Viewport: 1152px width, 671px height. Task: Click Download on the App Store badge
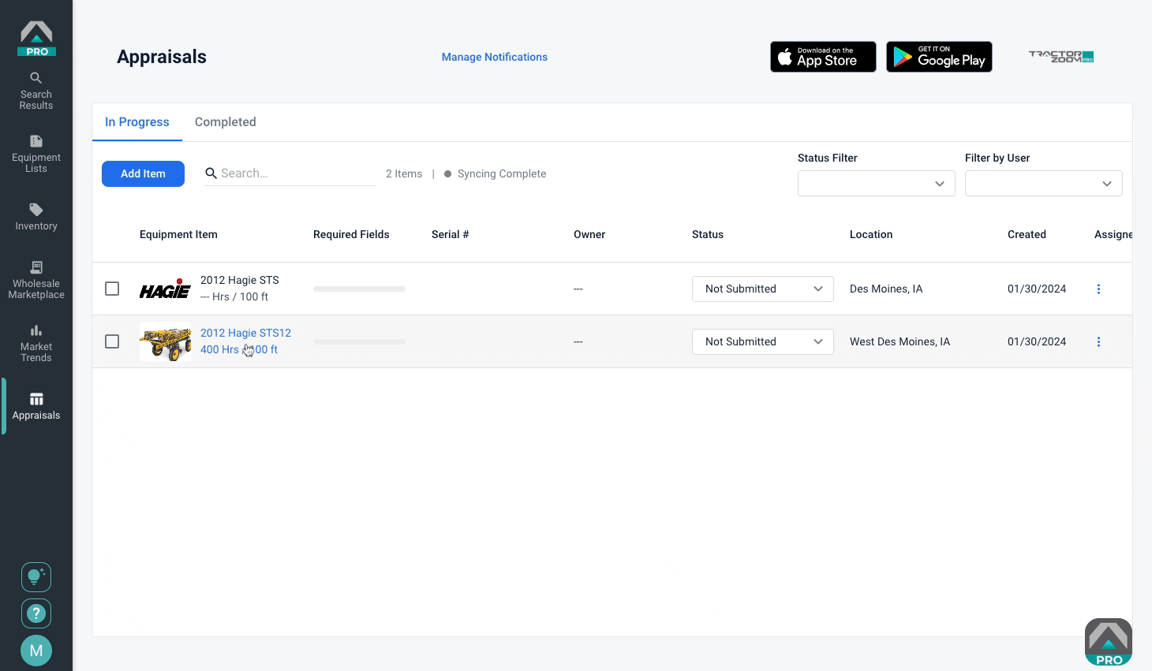[x=823, y=57]
